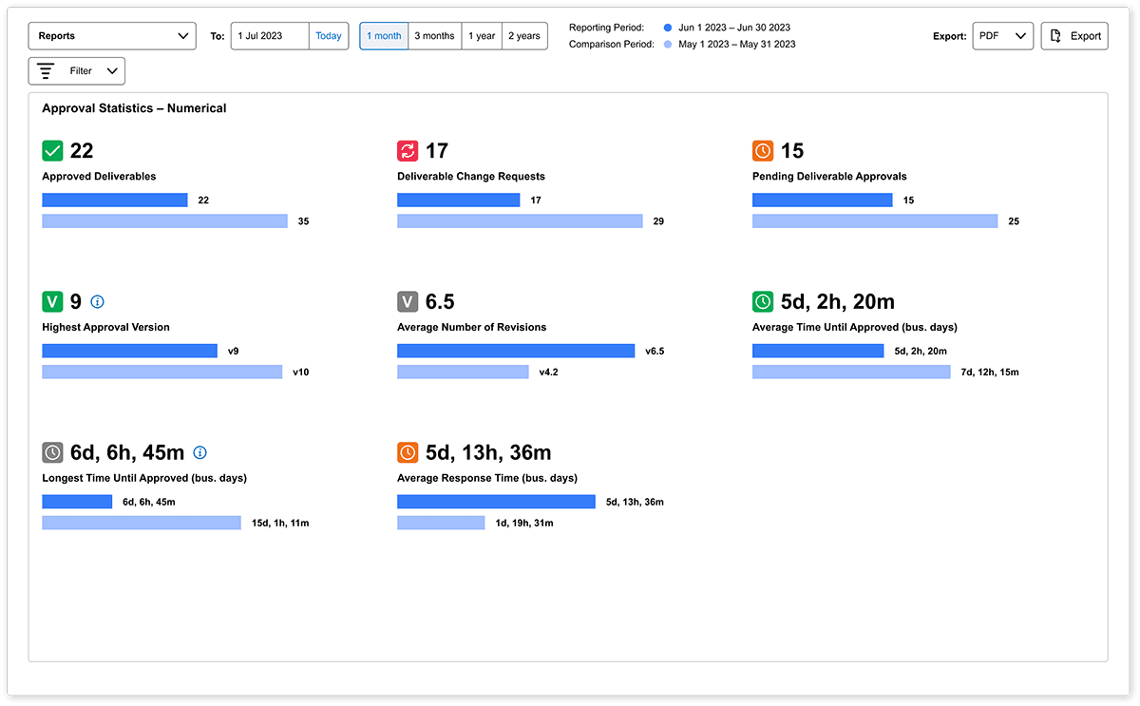1140x706 pixels.
Task: Open the Reports dropdown
Action: pyautogui.click(x=112, y=36)
